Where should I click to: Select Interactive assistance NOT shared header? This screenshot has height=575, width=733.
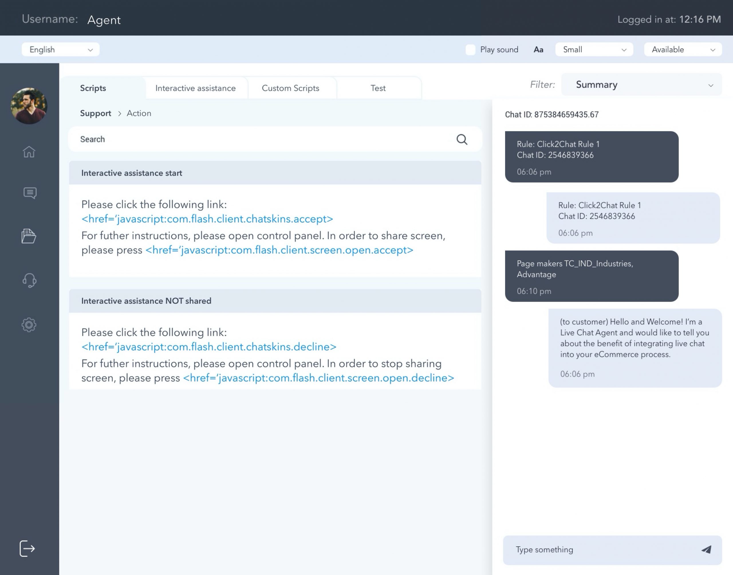click(x=275, y=301)
